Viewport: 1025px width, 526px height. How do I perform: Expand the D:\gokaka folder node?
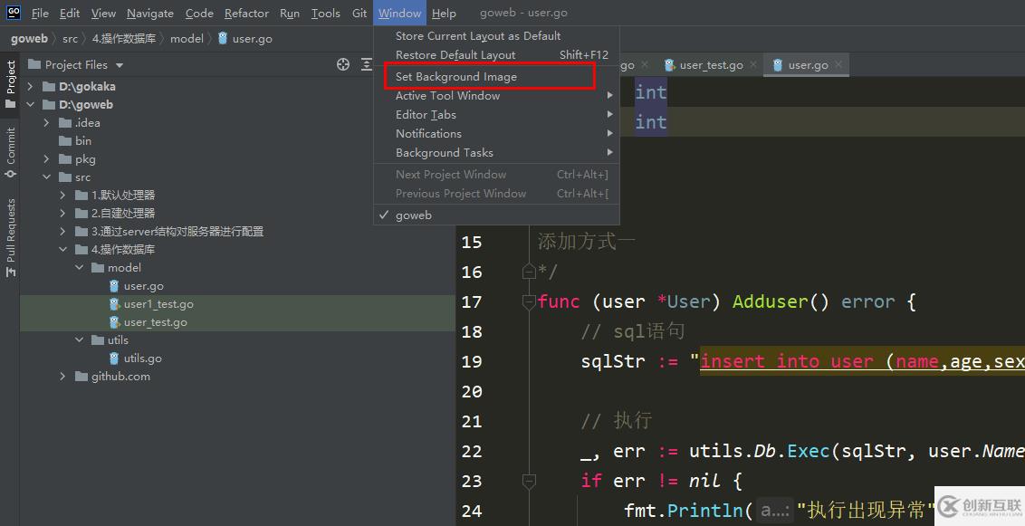point(30,87)
